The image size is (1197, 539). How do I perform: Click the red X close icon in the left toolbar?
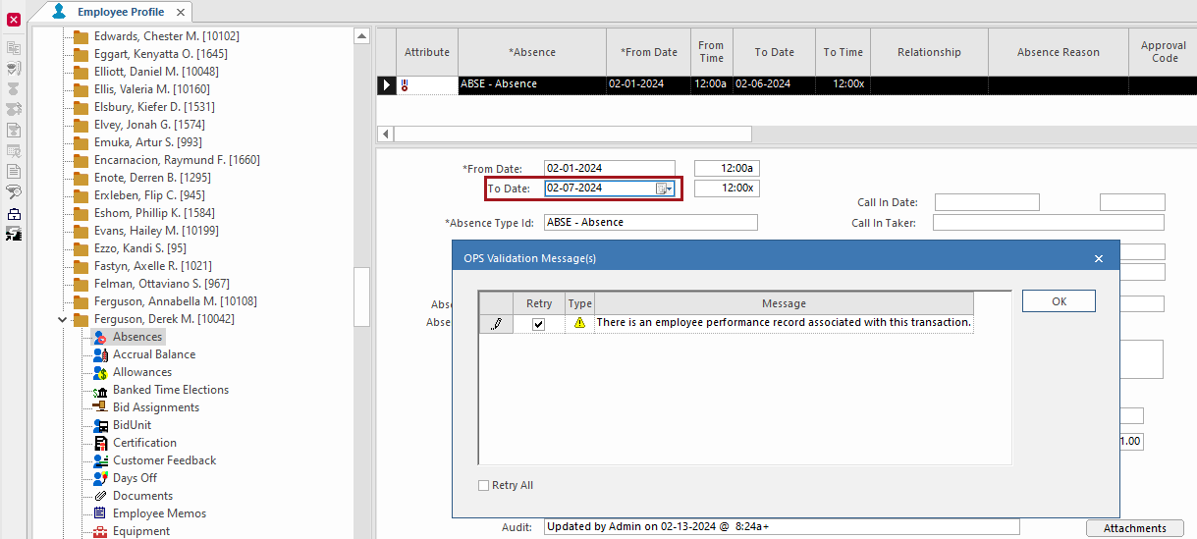coord(14,20)
